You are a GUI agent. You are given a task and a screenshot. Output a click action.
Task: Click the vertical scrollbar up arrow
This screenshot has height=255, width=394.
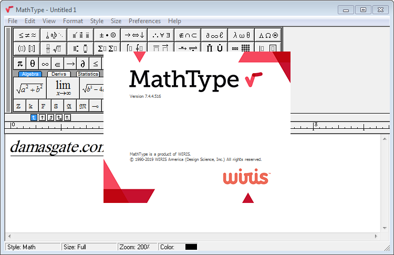click(x=385, y=139)
